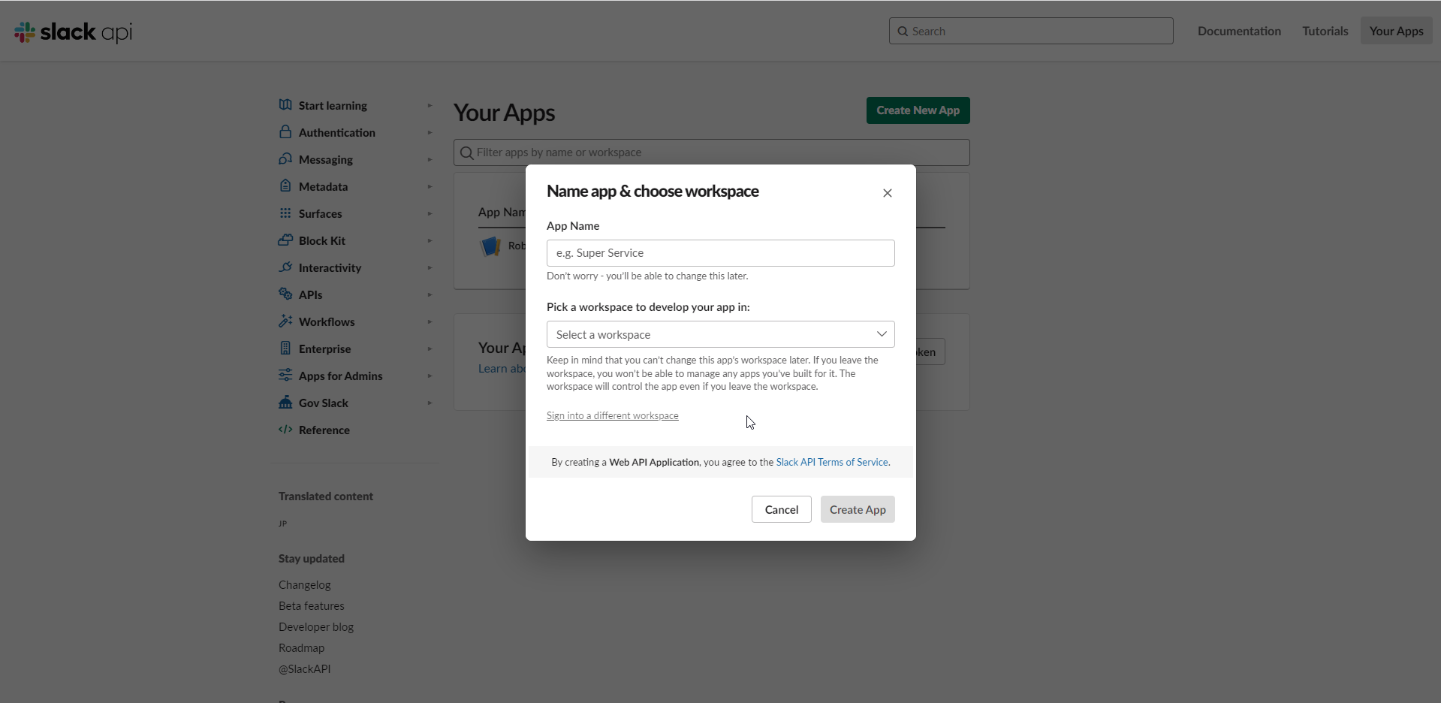This screenshot has width=1441, height=703.
Task: Click the JP translated content link
Action: (282, 523)
